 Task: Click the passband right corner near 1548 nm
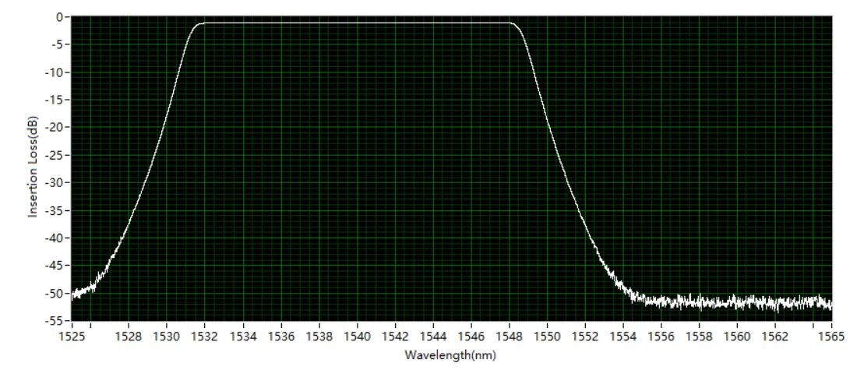click(x=513, y=23)
